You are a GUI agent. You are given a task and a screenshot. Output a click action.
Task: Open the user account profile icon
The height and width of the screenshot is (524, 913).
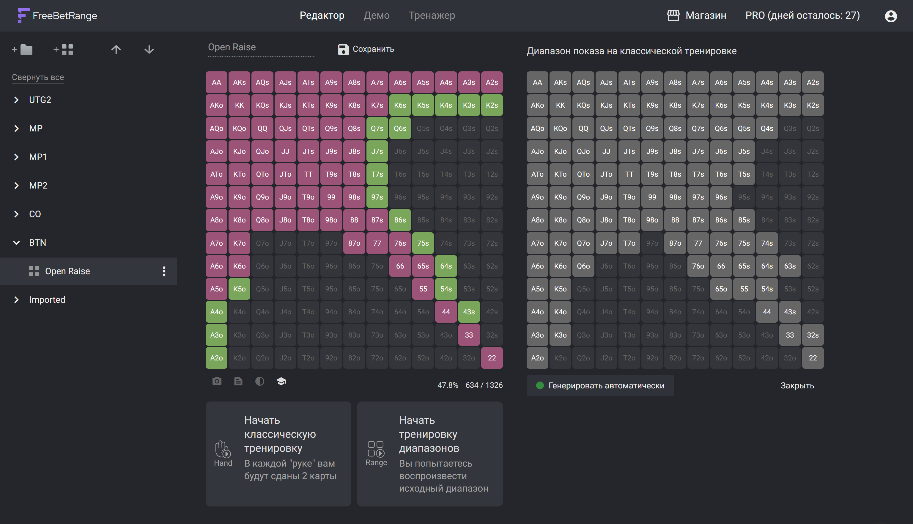coord(890,16)
